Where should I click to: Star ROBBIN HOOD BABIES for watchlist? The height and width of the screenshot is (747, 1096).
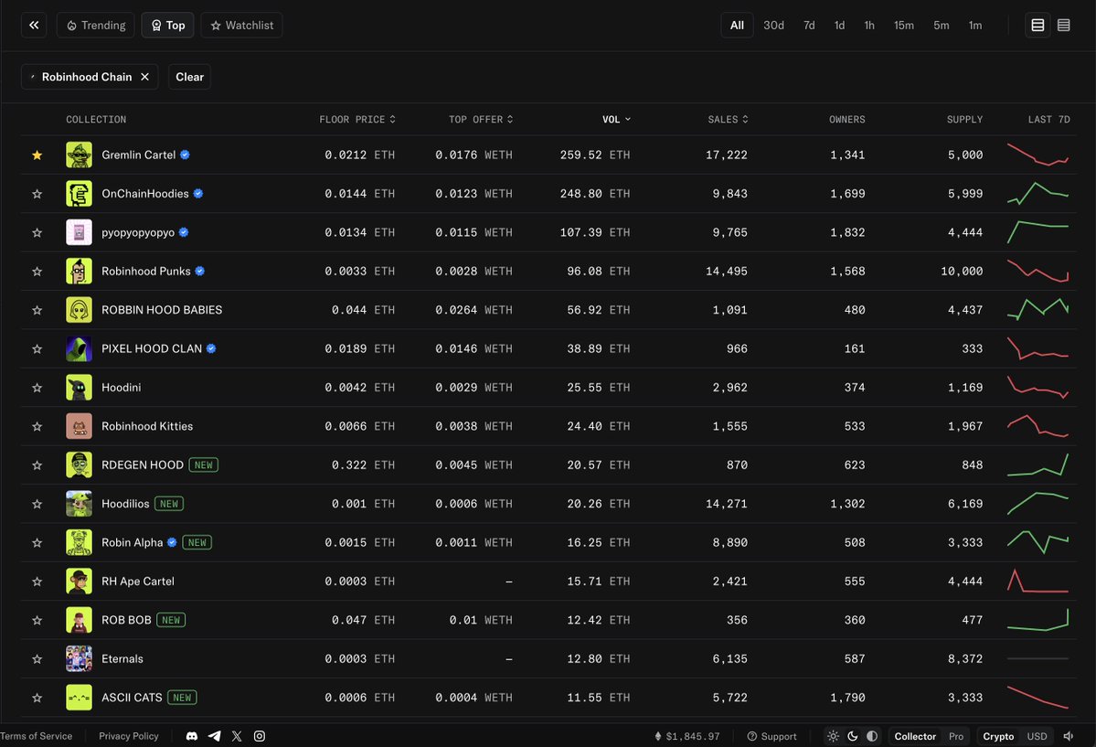(37, 310)
